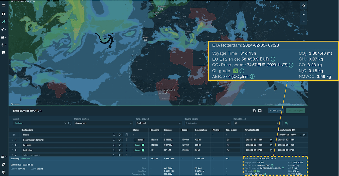Open the hamburger menu in the sidebar

(x=3, y=5)
